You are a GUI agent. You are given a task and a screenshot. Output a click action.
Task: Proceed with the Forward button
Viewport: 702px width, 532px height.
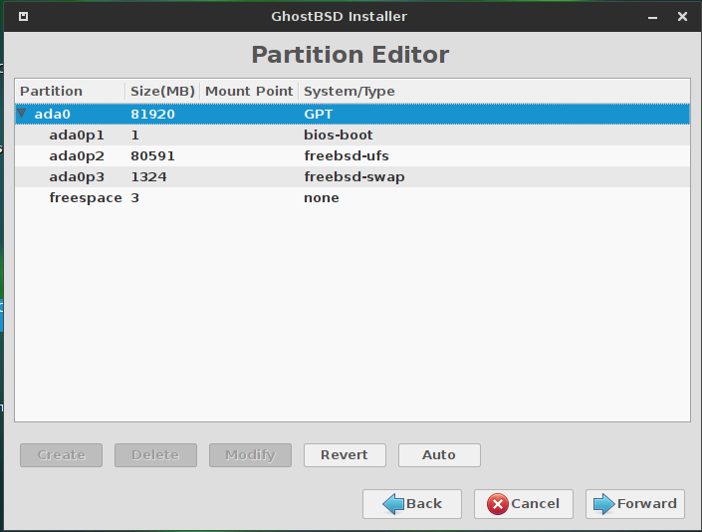(x=635, y=504)
